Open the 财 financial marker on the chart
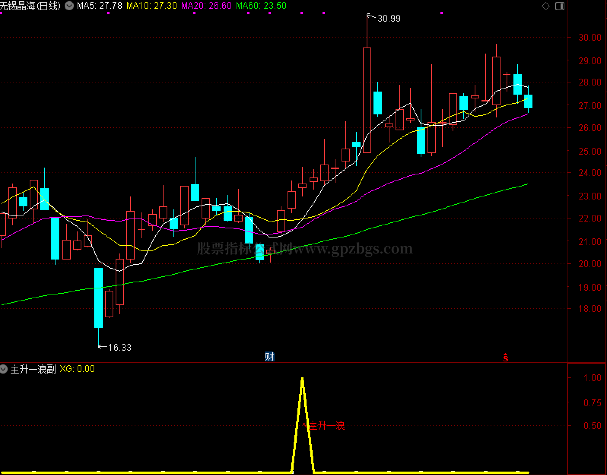The image size is (607, 475). (x=269, y=356)
